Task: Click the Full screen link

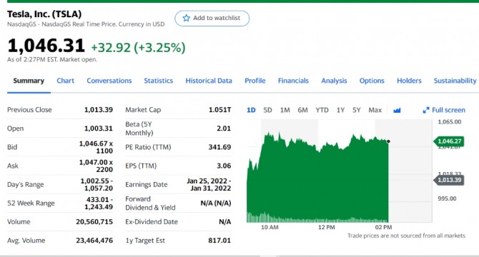Action: 444,110
